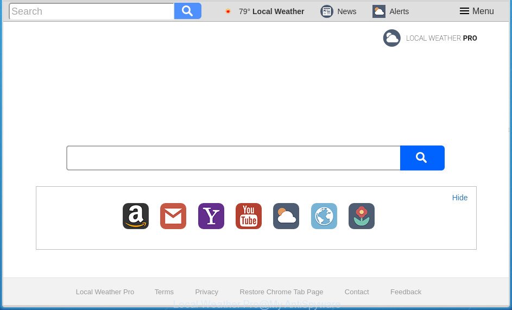Open the Contact footer link
This screenshot has width=512, height=310.
click(357, 292)
